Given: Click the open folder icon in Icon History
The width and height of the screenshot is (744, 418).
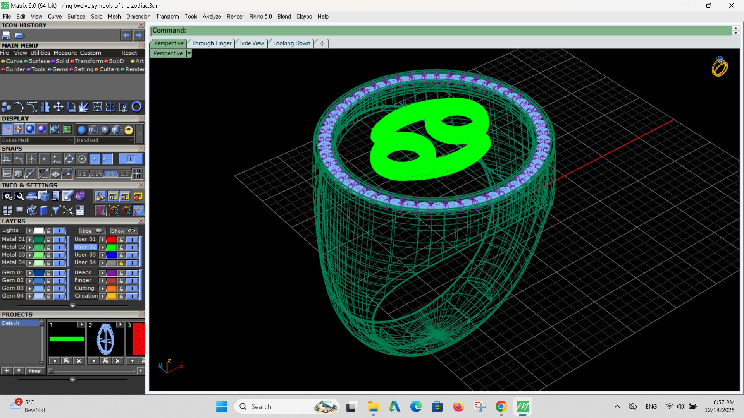Looking at the screenshot, I should (19, 35).
